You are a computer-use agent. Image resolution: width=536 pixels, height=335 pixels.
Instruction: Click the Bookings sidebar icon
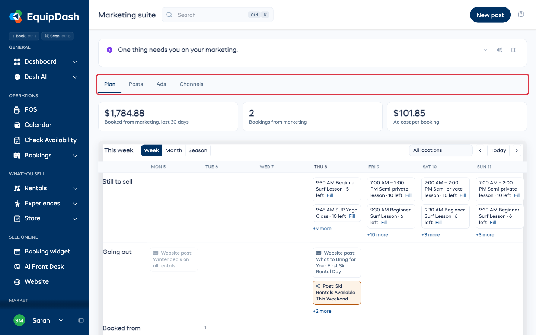pos(17,156)
